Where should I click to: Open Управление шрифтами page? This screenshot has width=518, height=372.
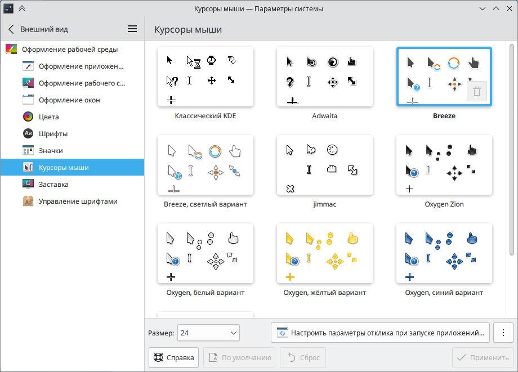click(72, 201)
